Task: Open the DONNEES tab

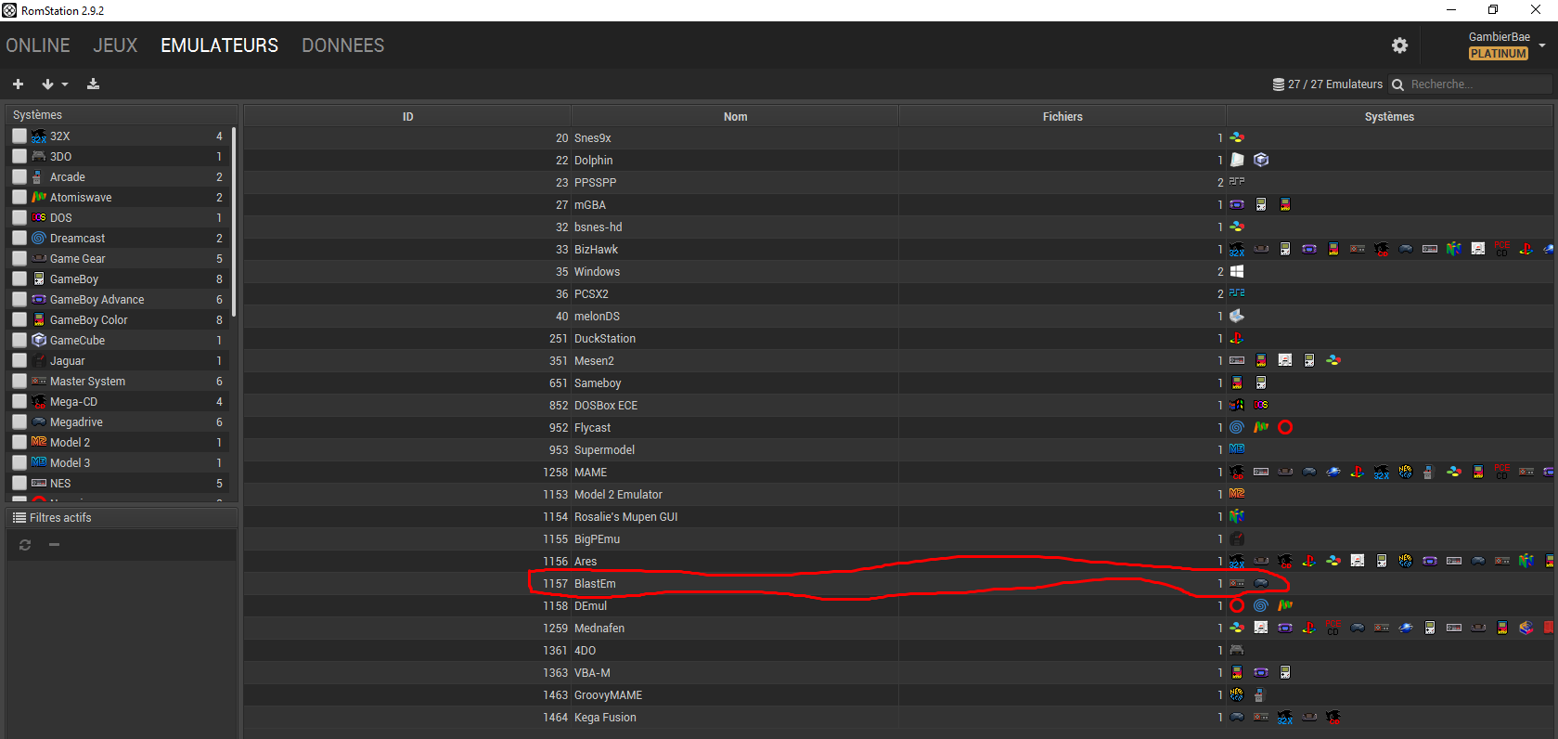Action: click(342, 45)
